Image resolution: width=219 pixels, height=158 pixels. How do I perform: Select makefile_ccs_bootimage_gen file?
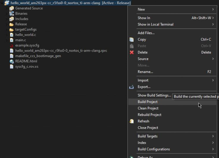[x=38, y=56]
